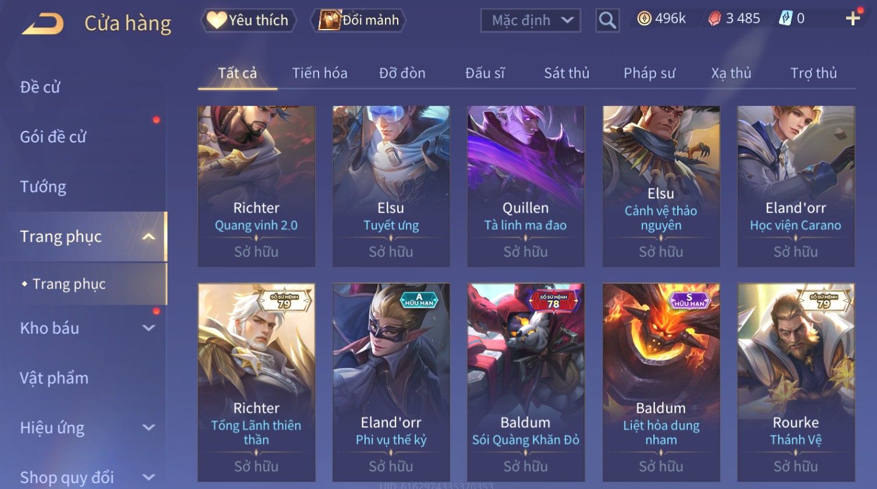Collapse the Trang phục sidebar section
The image size is (877, 489).
(x=149, y=237)
